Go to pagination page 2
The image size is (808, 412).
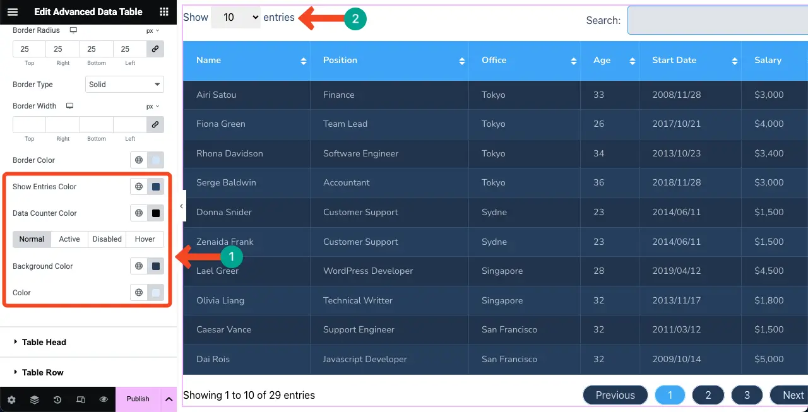pyautogui.click(x=708, y=395)
